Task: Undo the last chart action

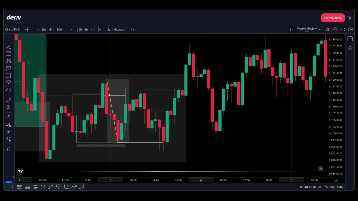Action: (132, 29)
